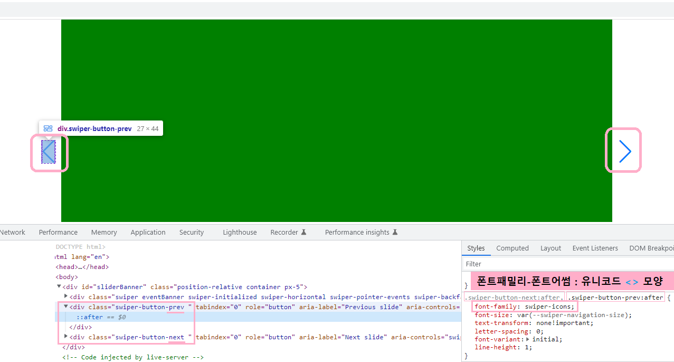
Task: Click the green banner slide
Action: coord(337,120)
